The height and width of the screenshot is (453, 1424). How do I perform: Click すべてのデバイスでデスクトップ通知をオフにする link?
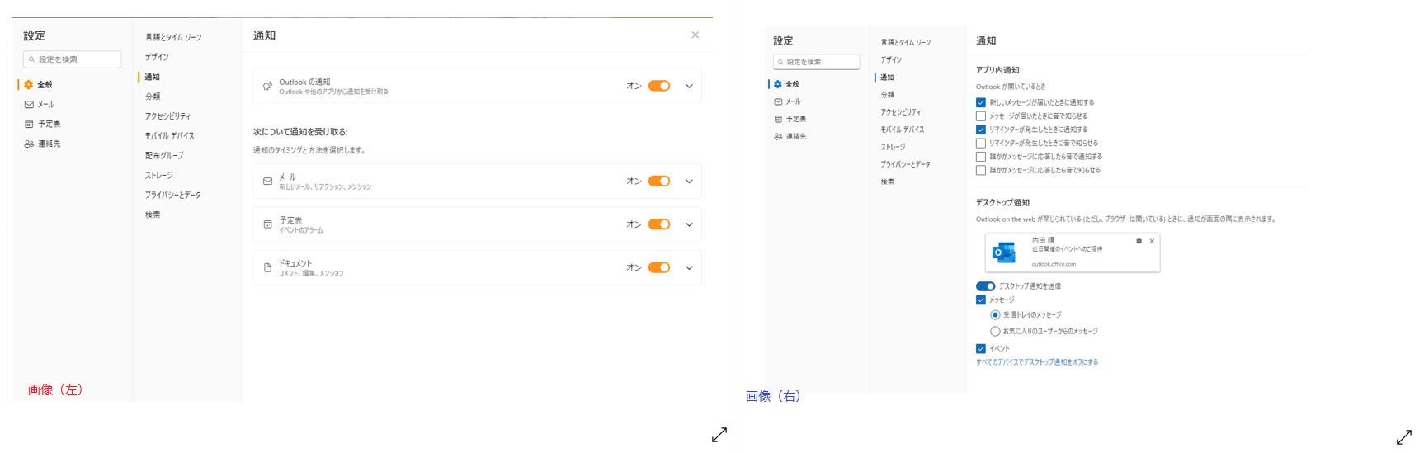(1037, 362)
